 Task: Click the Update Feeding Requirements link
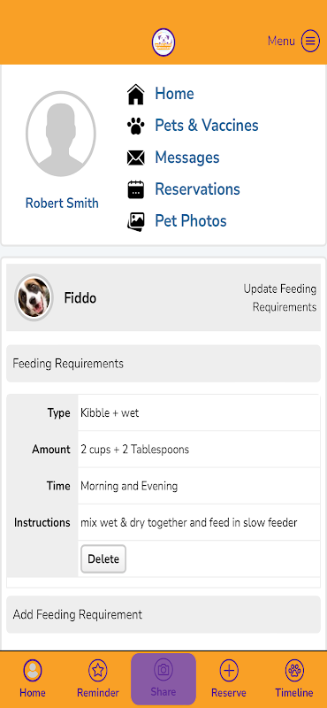coord(279,298)
